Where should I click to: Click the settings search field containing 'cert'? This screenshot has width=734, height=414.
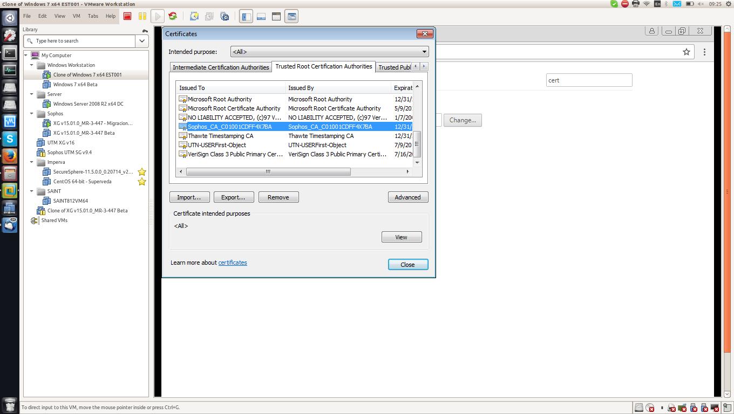589,80
